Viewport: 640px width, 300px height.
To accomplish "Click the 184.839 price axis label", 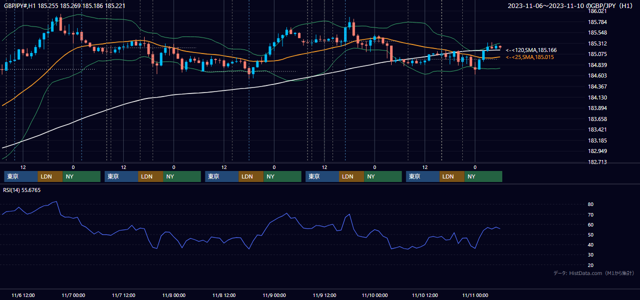I will 597,65.
